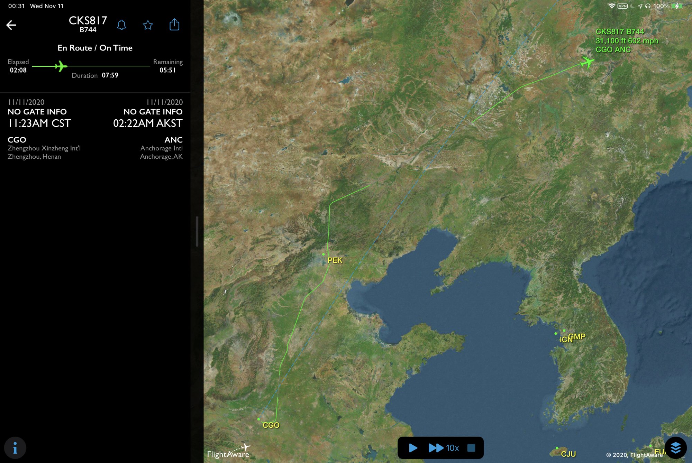Tap the PEK airport marker
Image resolution: width=692 pixels, height=463 pixels.
click(x=324, y=254)
